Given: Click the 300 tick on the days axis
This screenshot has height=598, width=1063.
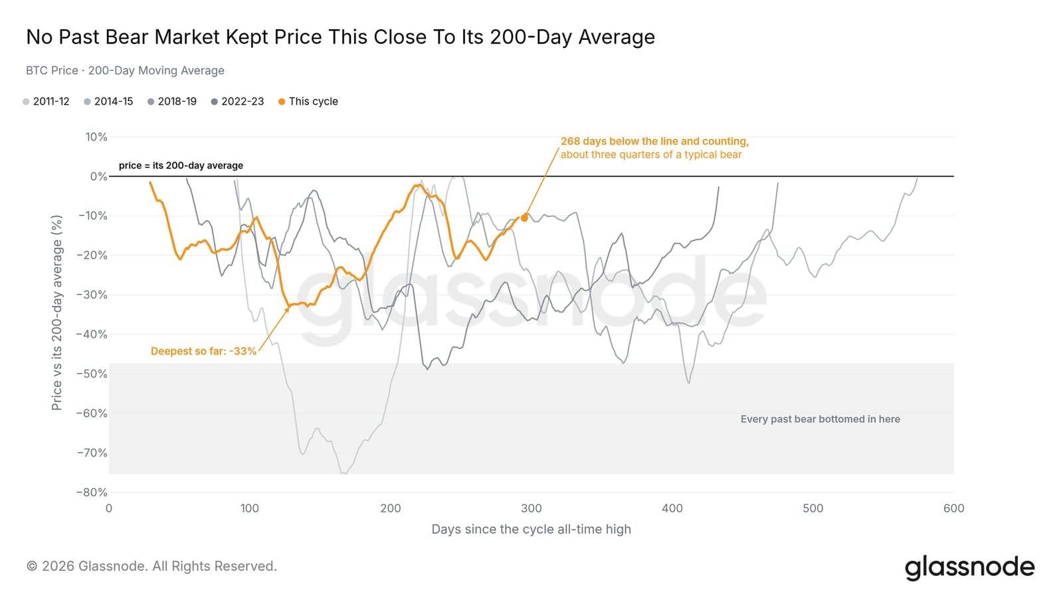Looking at the screenshot, I should coord(531,508).
